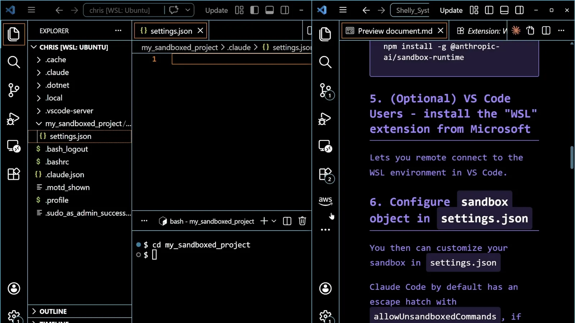
Task: Toggle bottom panel in right window
Action: click(504, 10)
